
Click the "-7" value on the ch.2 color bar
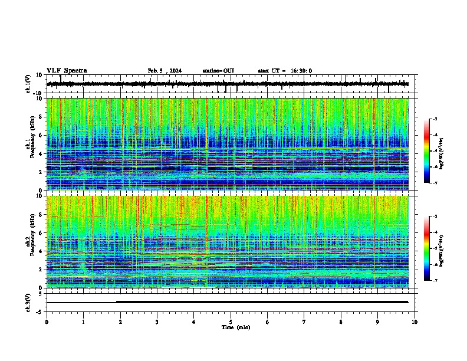[435, 280]
